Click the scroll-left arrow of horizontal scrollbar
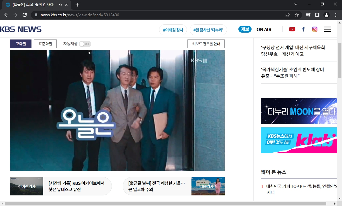This screenshot has height=206, width=342. [x=2, y=204]
